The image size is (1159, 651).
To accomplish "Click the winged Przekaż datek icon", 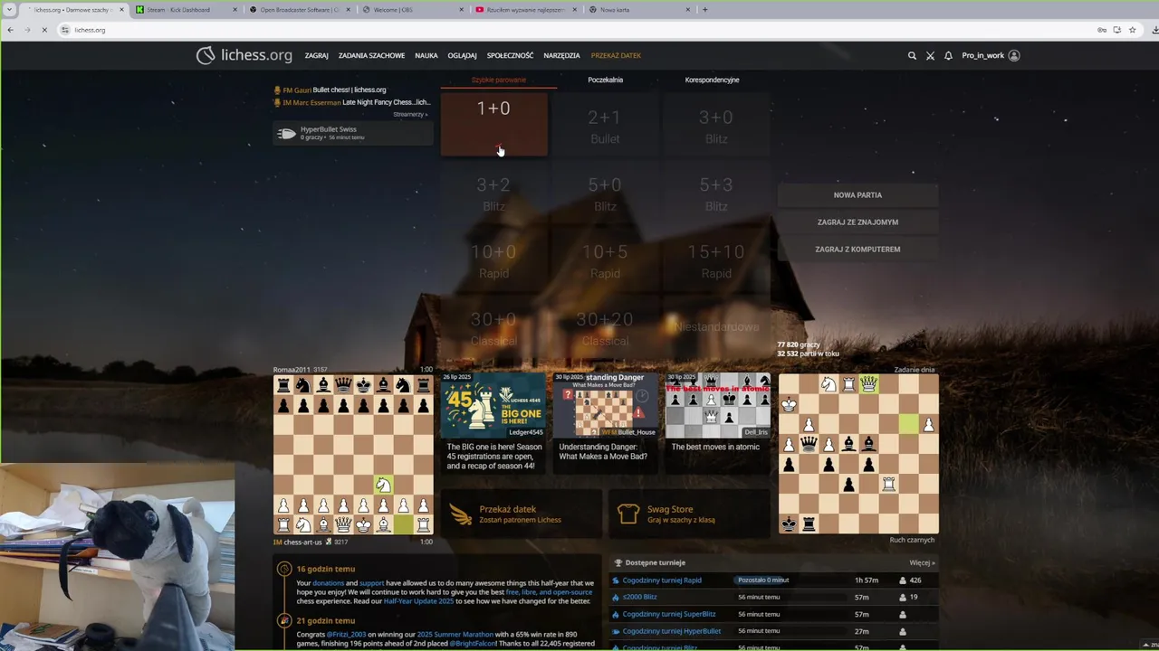I will pyautogui.click(x=461, y=514).
